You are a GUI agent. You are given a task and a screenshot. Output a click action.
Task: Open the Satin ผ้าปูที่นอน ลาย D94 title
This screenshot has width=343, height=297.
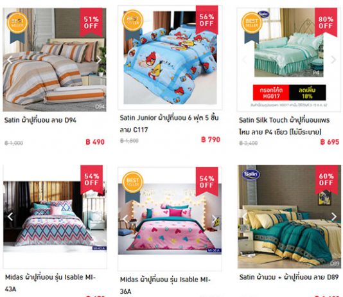[x=40, y=120]
